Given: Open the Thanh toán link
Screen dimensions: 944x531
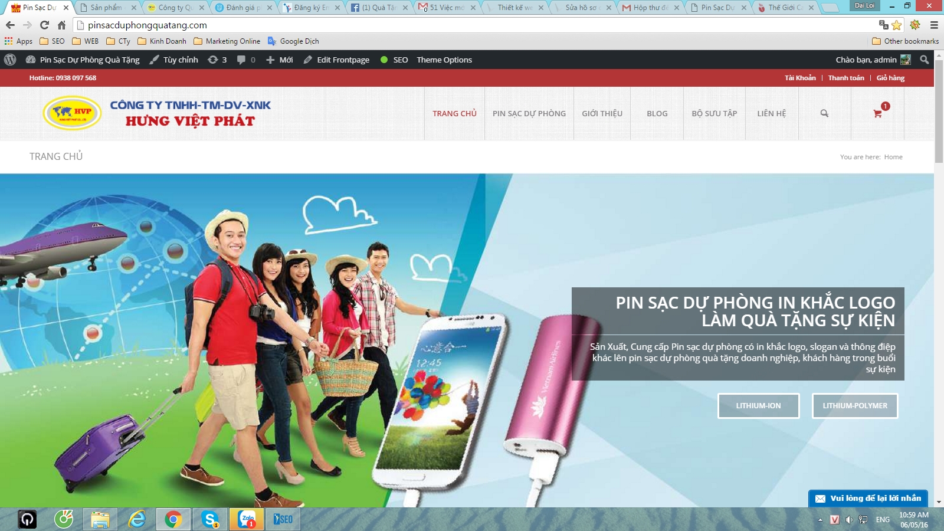Looking at the screenshot, I should click(x=846, y=78).
